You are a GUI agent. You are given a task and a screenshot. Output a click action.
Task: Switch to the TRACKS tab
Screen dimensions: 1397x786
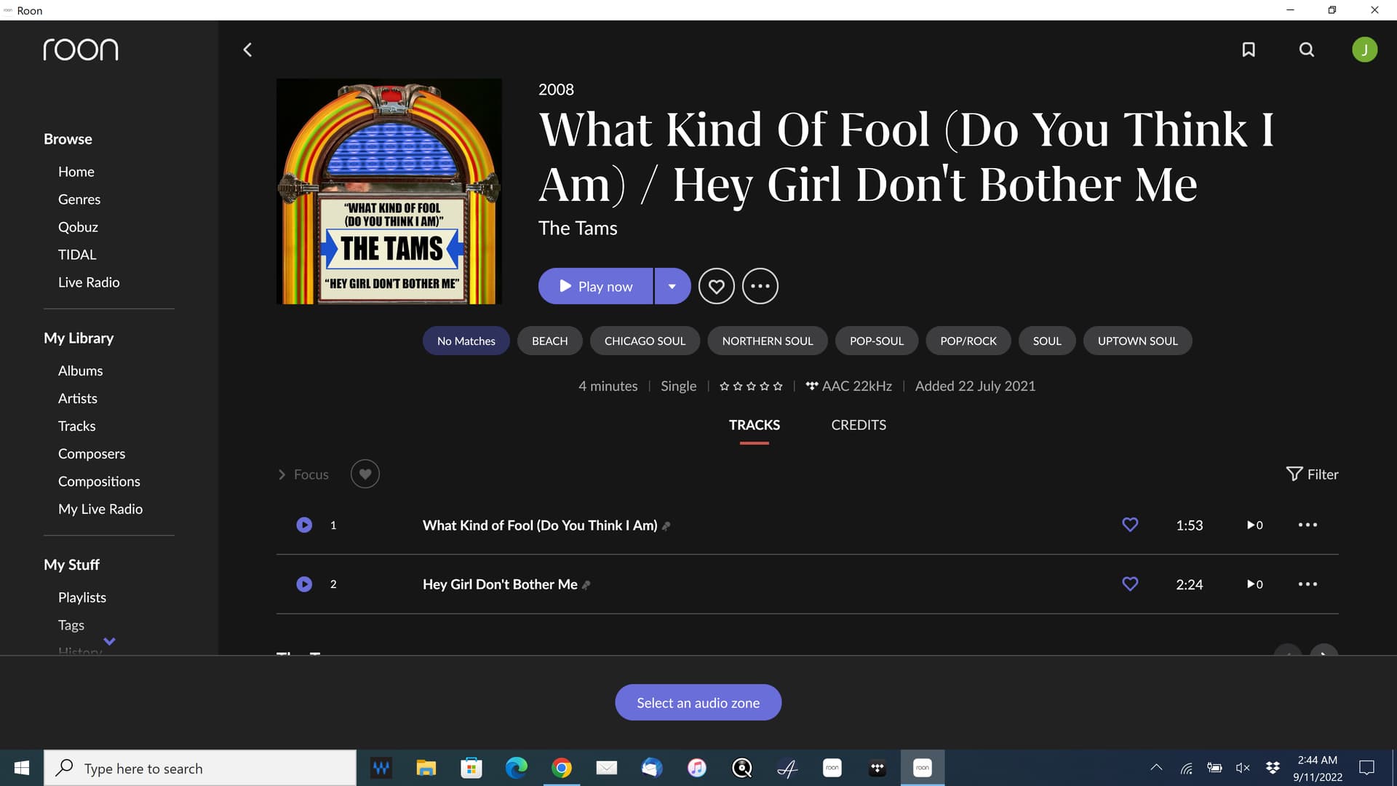point(754,425)
